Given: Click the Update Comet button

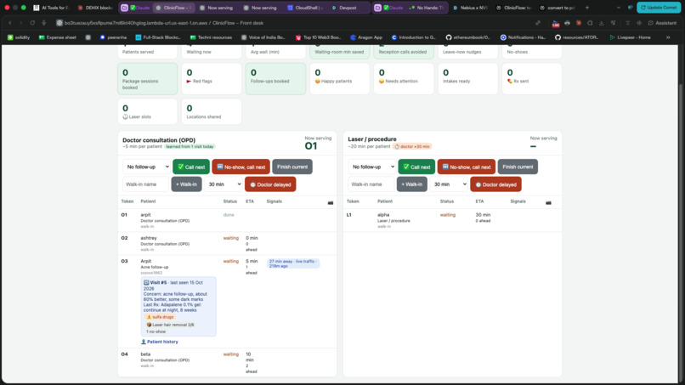Looking at the screenshot, I should [659, 8].
